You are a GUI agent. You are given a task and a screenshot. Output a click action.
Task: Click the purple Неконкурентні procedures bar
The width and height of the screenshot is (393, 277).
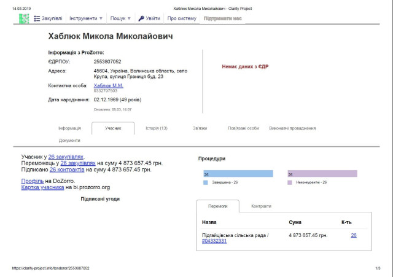coord(322,174)
